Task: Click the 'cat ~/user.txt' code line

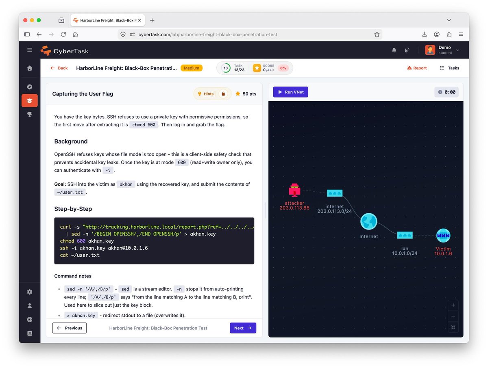Action: pos(80,255)
